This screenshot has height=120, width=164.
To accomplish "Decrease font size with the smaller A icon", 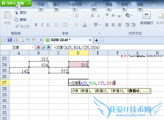I will click(x=99, y=16).
